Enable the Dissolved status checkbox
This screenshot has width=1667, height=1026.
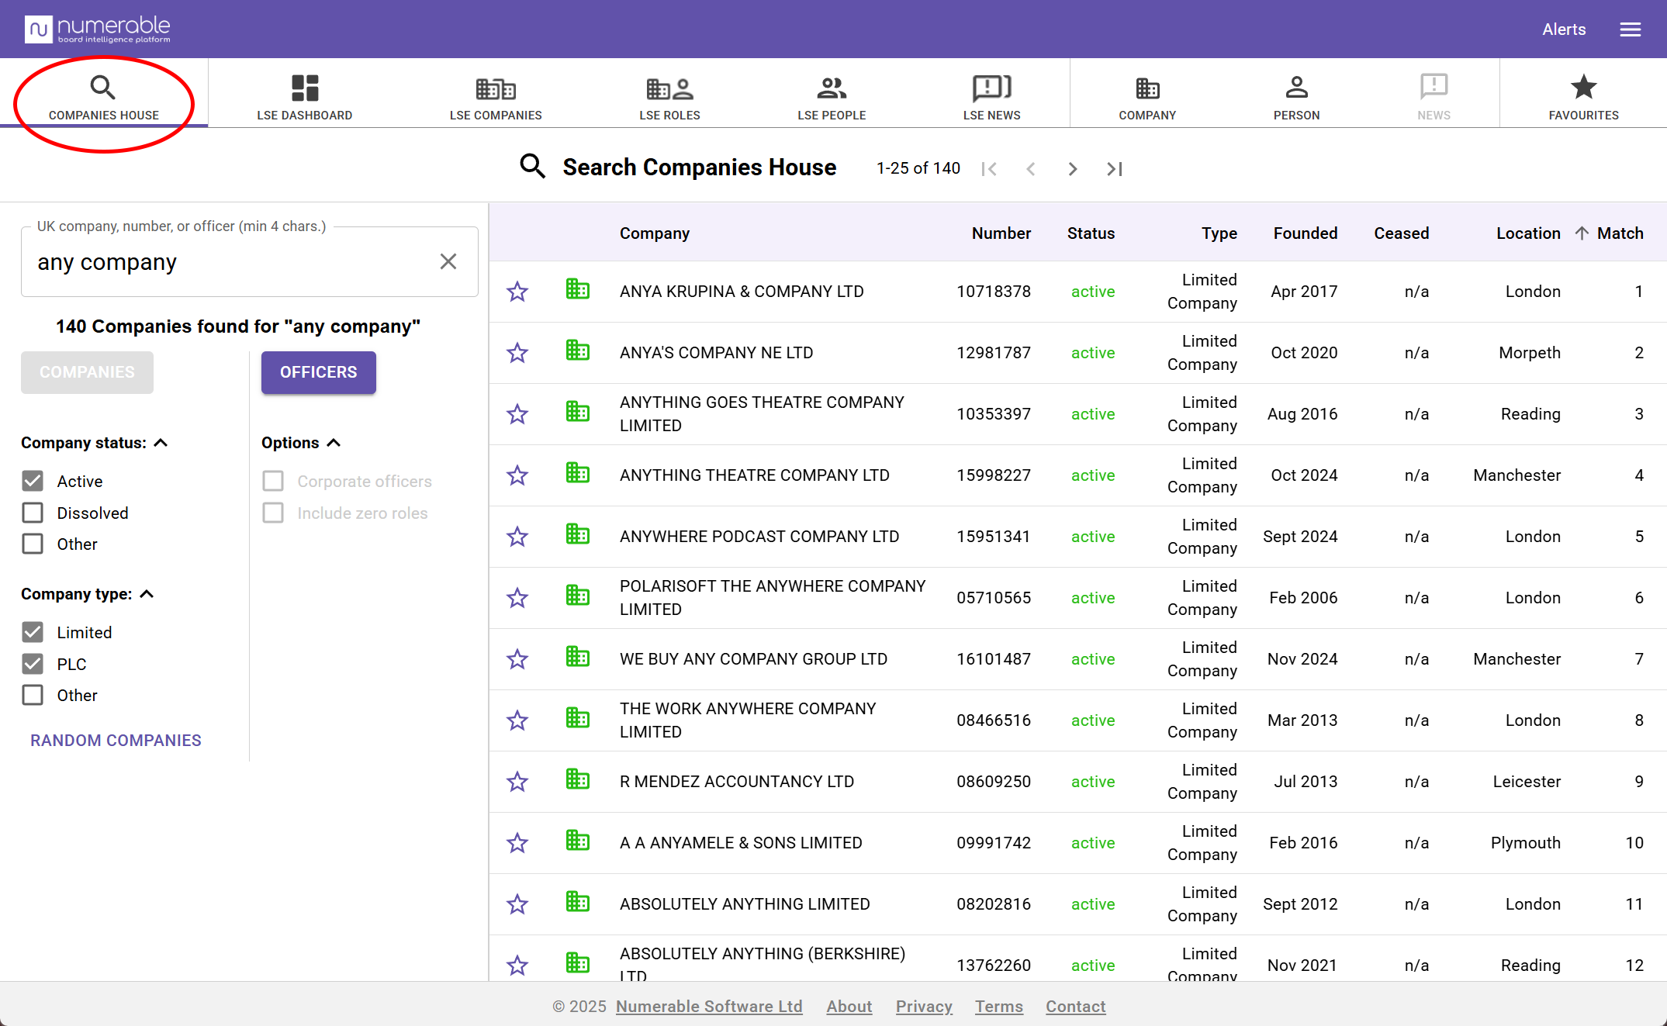tap(33, 513)
